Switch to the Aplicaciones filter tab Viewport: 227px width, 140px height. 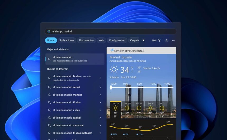tap(67, 40)
